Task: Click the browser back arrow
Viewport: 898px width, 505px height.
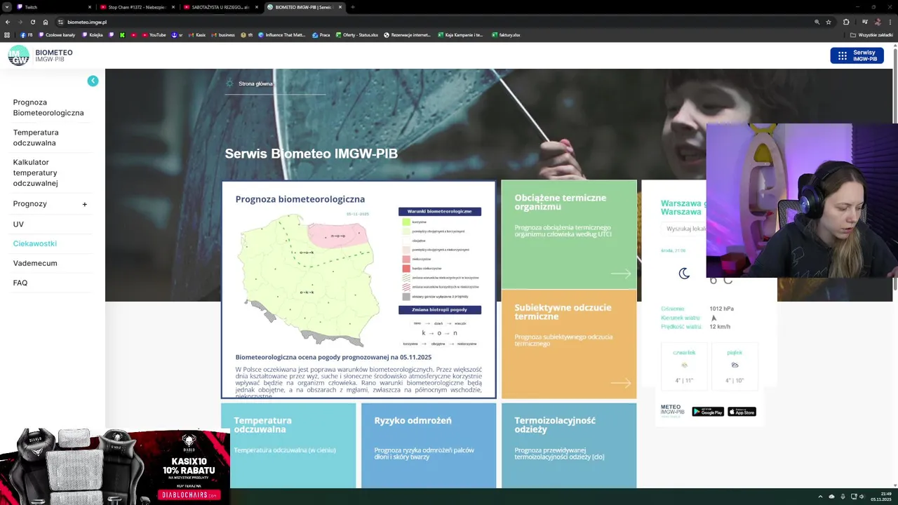Action: 8,22
